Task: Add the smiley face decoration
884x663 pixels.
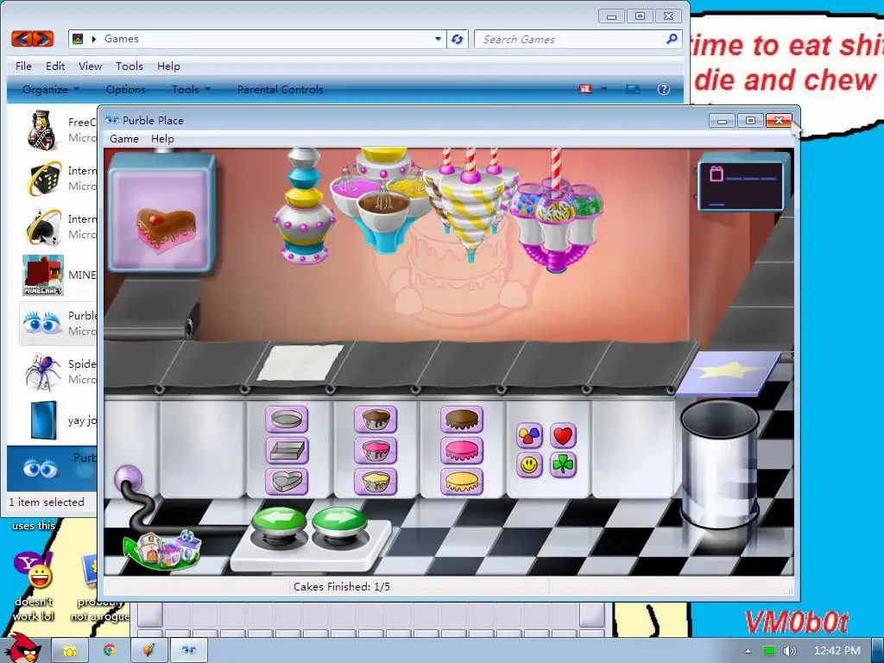Action: 529,465
